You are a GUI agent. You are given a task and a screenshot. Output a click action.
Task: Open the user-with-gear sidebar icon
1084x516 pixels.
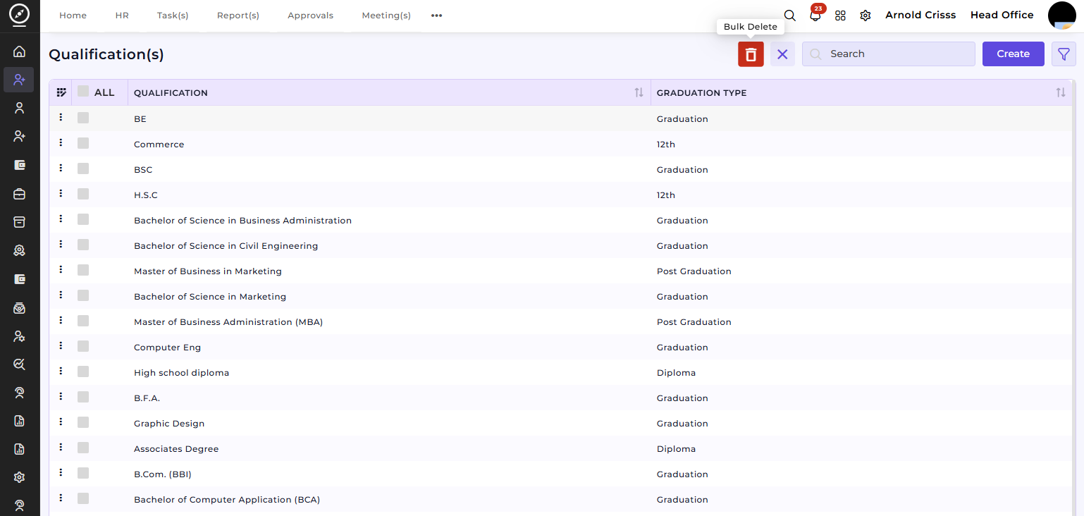(19, 336)
